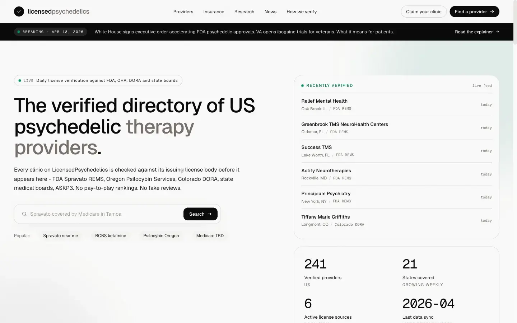Click the FDA REMS badge for Success TMS
The height and width of the screenshot is (323, 517).
345,155
